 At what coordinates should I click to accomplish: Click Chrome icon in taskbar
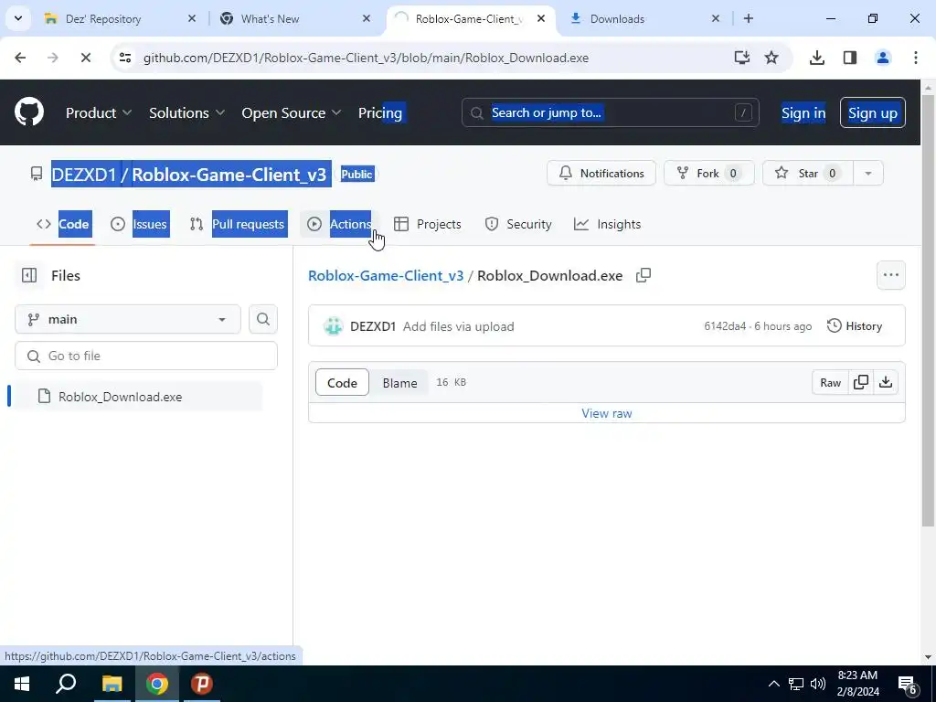(157, 684)
